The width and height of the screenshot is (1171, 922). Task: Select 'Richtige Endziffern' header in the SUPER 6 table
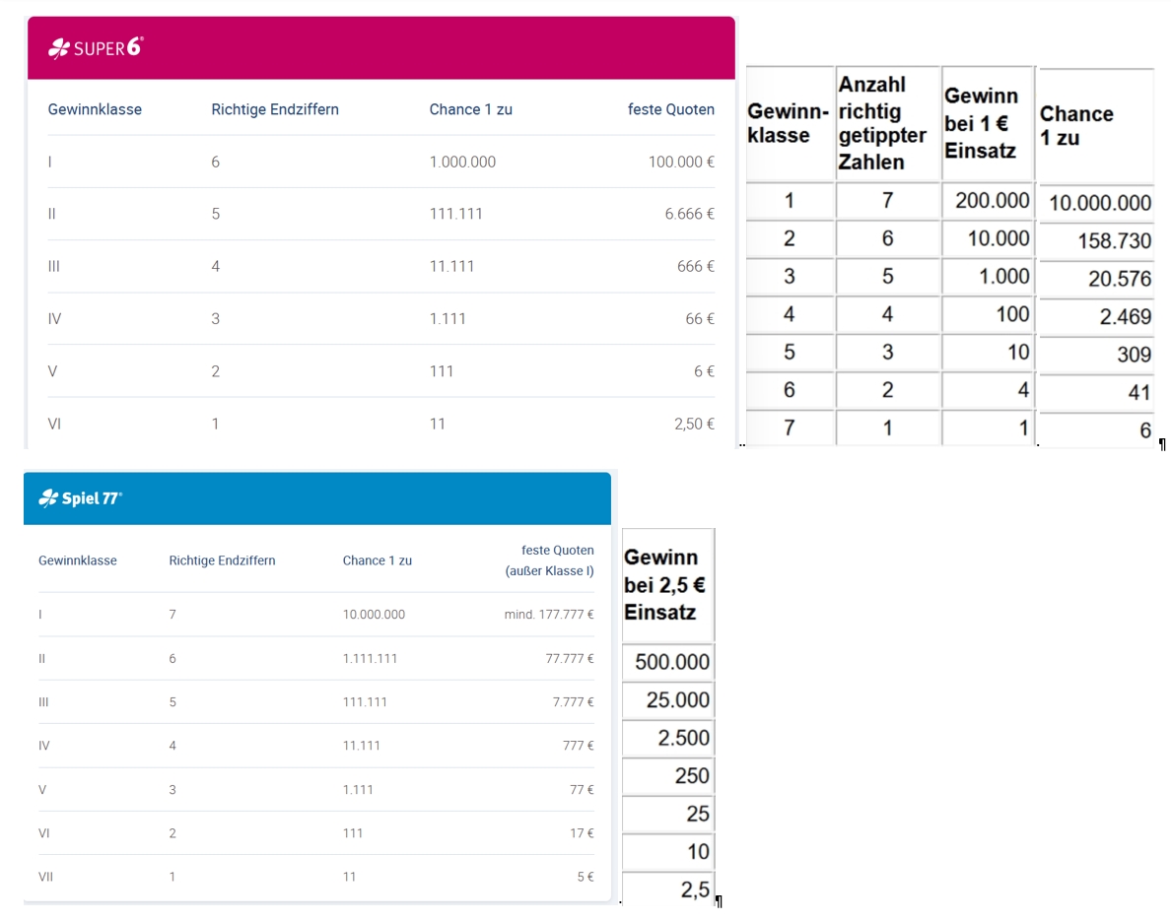point(275,109)
